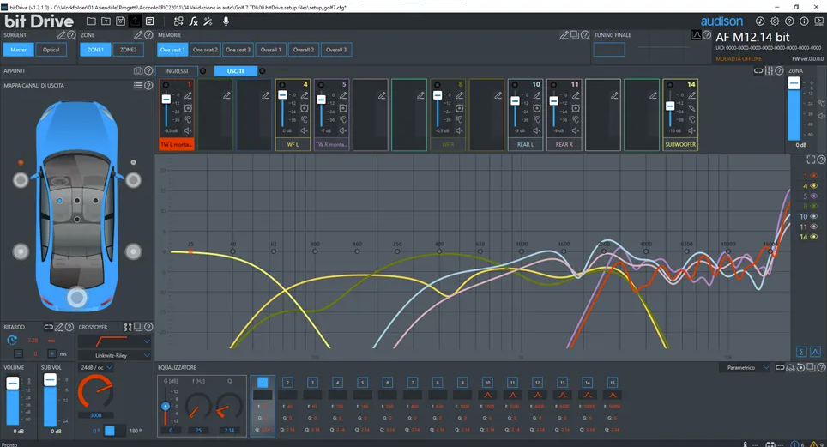Open the Parametrico equalizer type dropdown
Screen dimensions: 827x447
(x=745, y=367)
